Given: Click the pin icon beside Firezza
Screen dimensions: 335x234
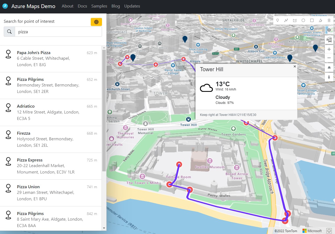Looking at the screenshot, I should point(9,135).
